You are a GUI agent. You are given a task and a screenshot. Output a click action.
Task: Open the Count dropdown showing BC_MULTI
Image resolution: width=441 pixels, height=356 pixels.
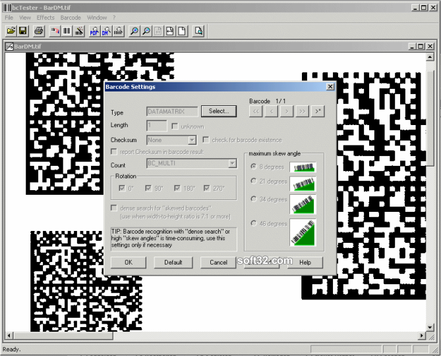pyautogui.click(x=232, y=163)
